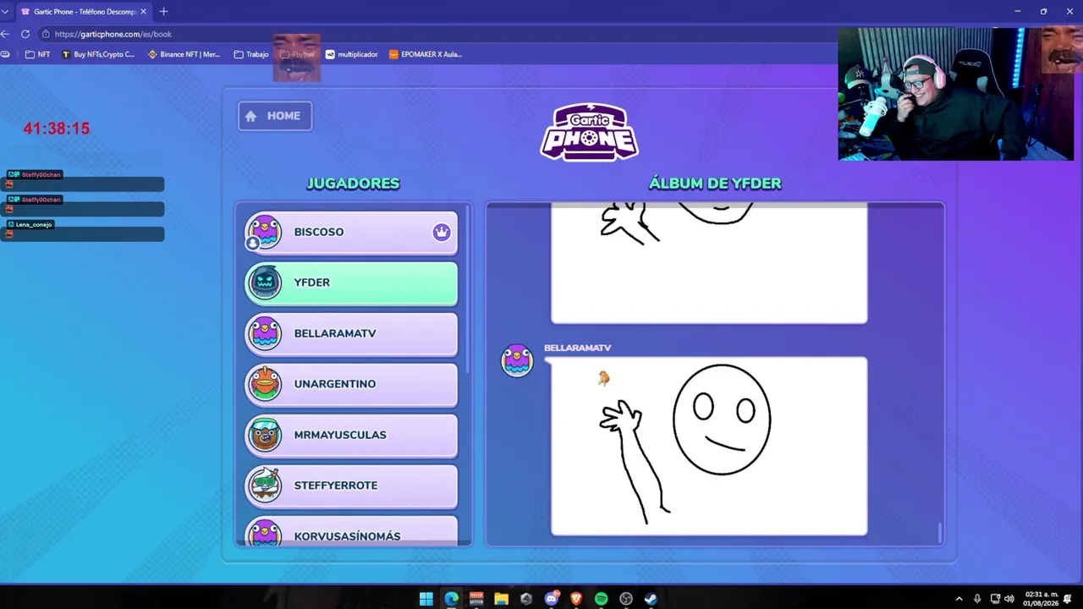Click BISCOSO's crown host icon

[442, 232]
